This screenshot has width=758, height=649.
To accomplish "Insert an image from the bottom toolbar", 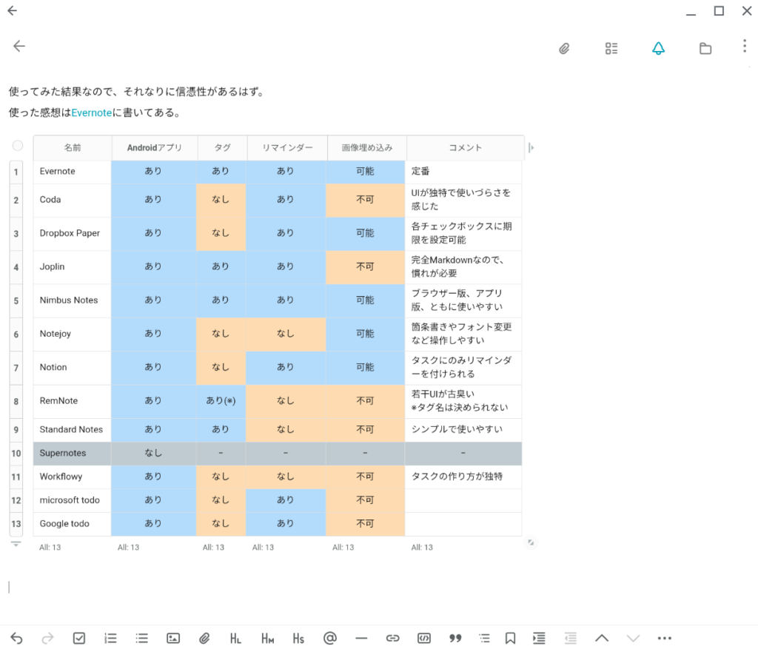I will click(x=173, y=639).
